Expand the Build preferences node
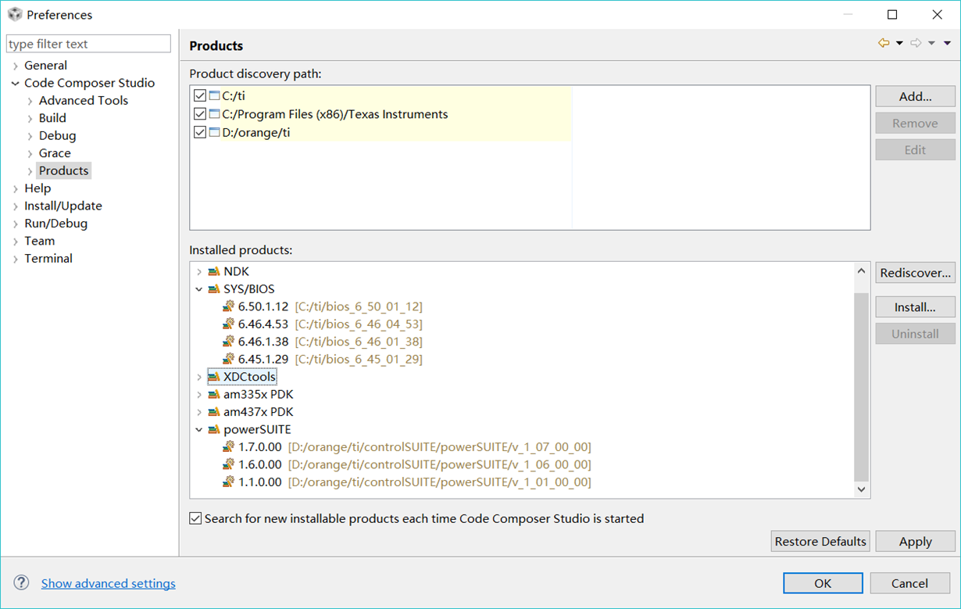Screen dimensions: 961x609 click(30, 118)
